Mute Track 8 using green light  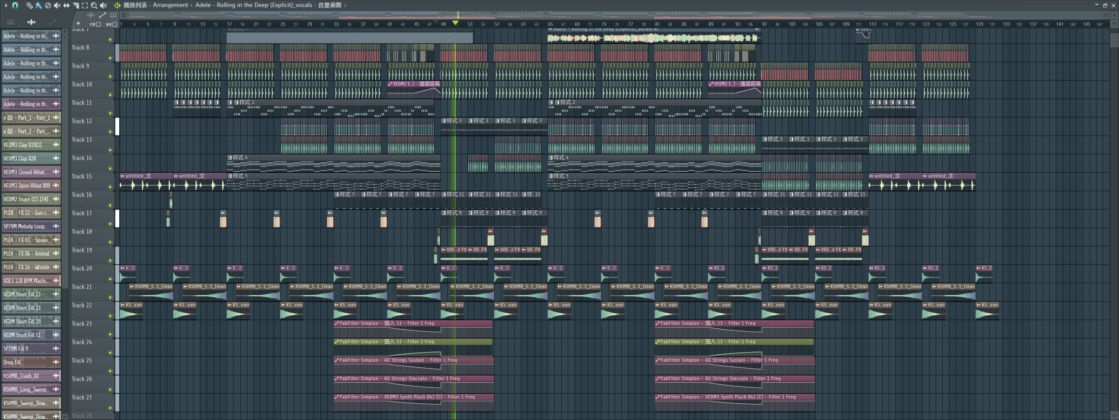point(110,58)
